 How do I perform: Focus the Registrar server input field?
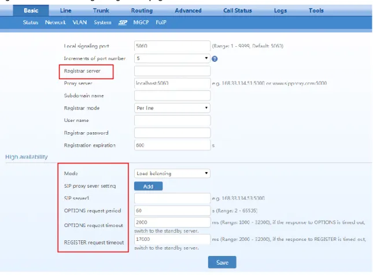(172, 71)
